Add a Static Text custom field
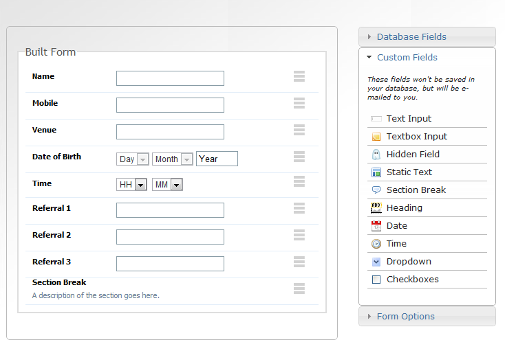The height and width of the screenshot is (351, 505). point(427,172)
